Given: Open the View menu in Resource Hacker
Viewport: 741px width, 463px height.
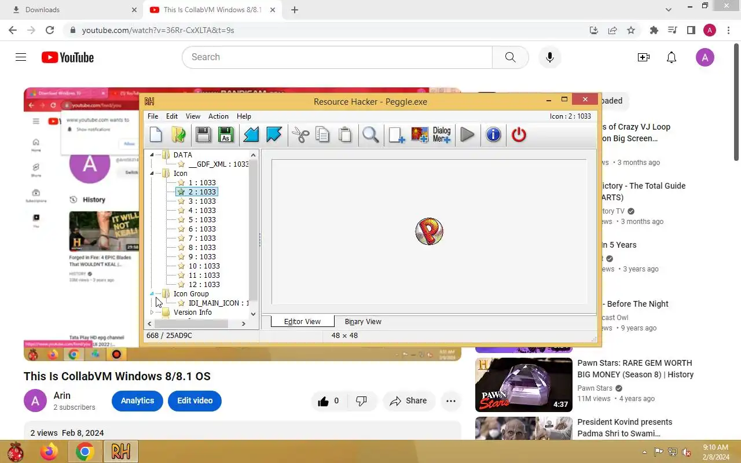Looking at the screenshot, I should 193,116.
